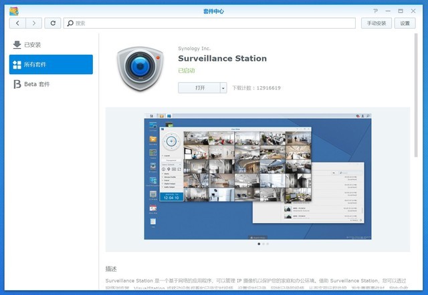The height and width of the screenshot is (295, 428).
Task: Open the 设置 settings button
Action: coord(405,23)
